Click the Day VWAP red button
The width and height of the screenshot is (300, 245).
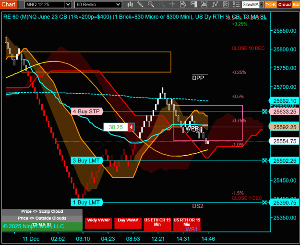click(128, 223)
